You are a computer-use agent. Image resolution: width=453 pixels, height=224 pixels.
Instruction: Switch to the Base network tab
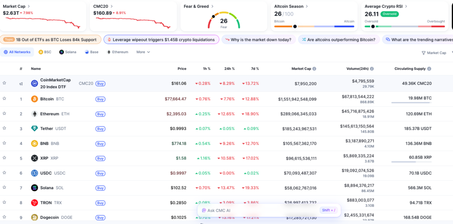[91, 52]
